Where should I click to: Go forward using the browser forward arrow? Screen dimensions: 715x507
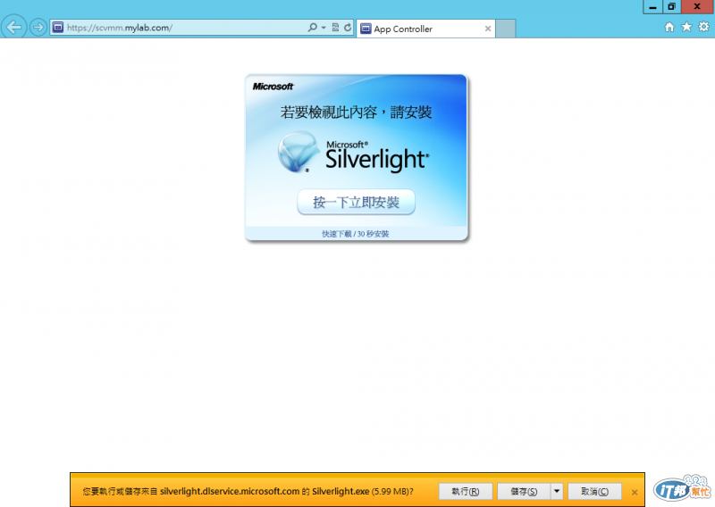click(x=38, y=28)
